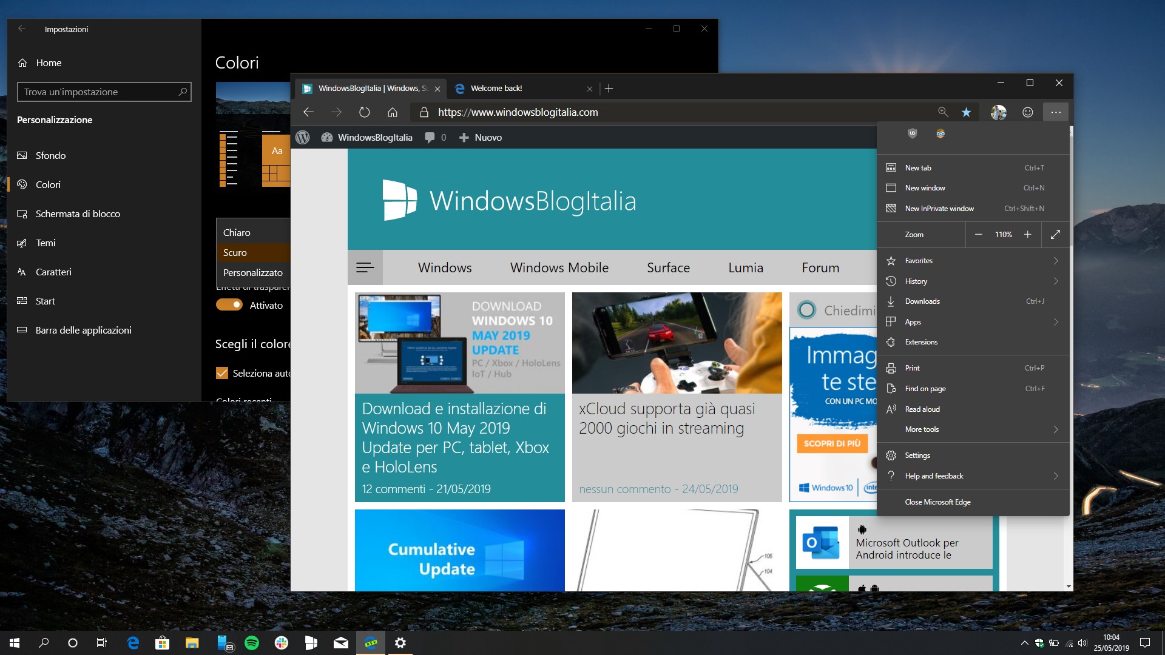This screenshot has height=655, width=1165.
Task: Close the Welcome back! tab
Action: tap(590, 89)
